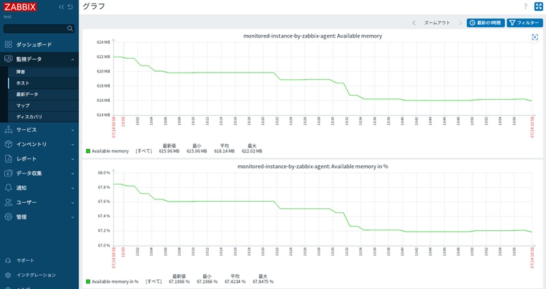Open the フィルター filter button
The image size is (546, 289).
click(x=524, y=23)
